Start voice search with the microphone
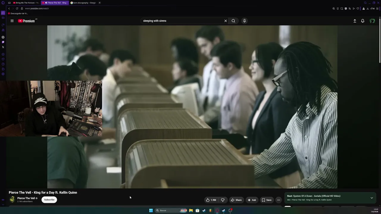Image resolution: width=381 pixels, height=214 pixels. pyautogui.click(x=244, y=21)
